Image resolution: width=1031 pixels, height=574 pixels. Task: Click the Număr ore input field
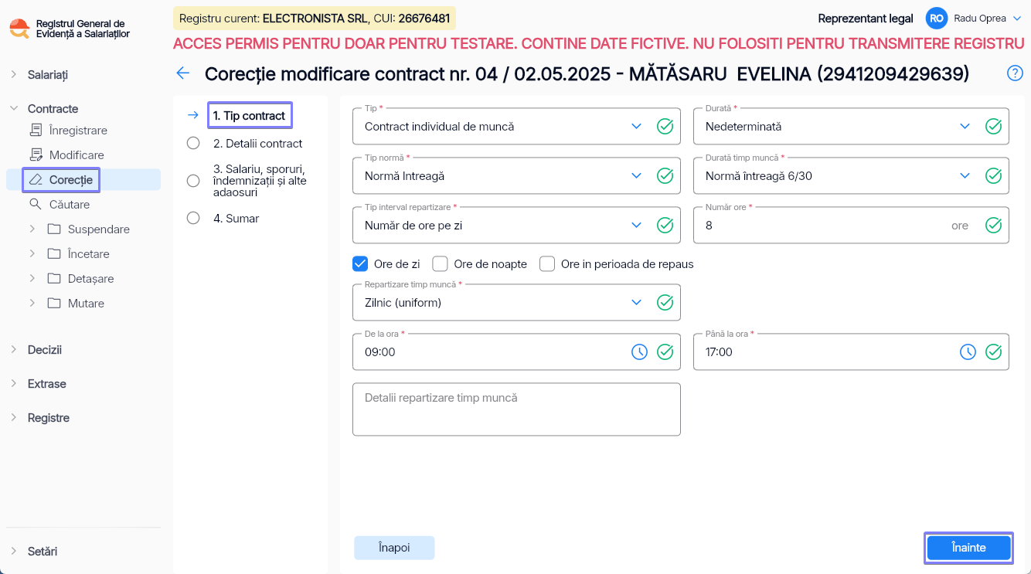pos(851,225)
